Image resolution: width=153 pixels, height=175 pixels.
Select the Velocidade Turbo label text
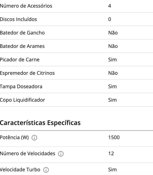(20, 169)
